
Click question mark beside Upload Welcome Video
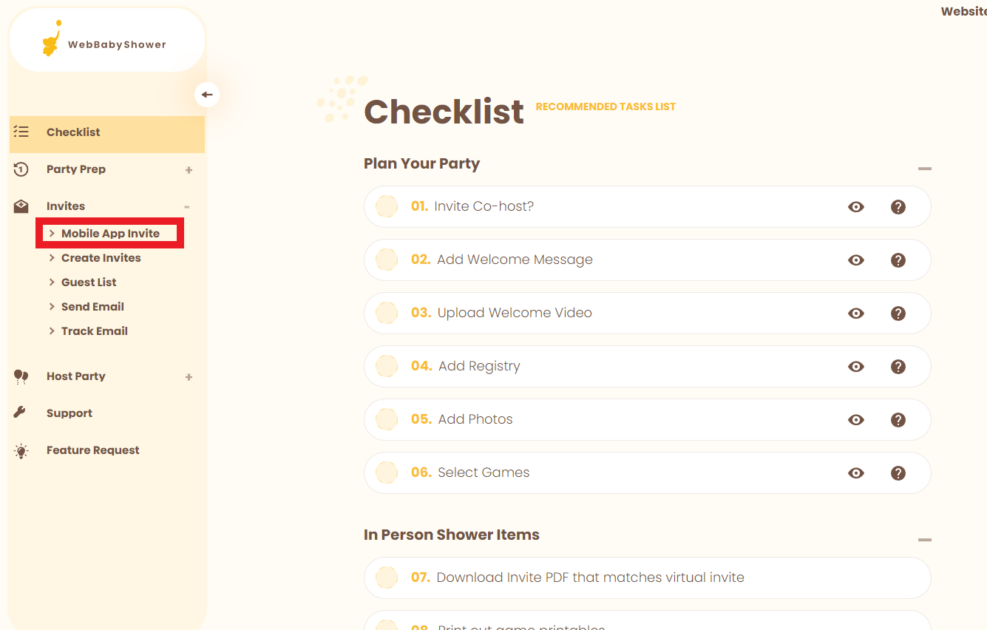click(x=898, y=314)
